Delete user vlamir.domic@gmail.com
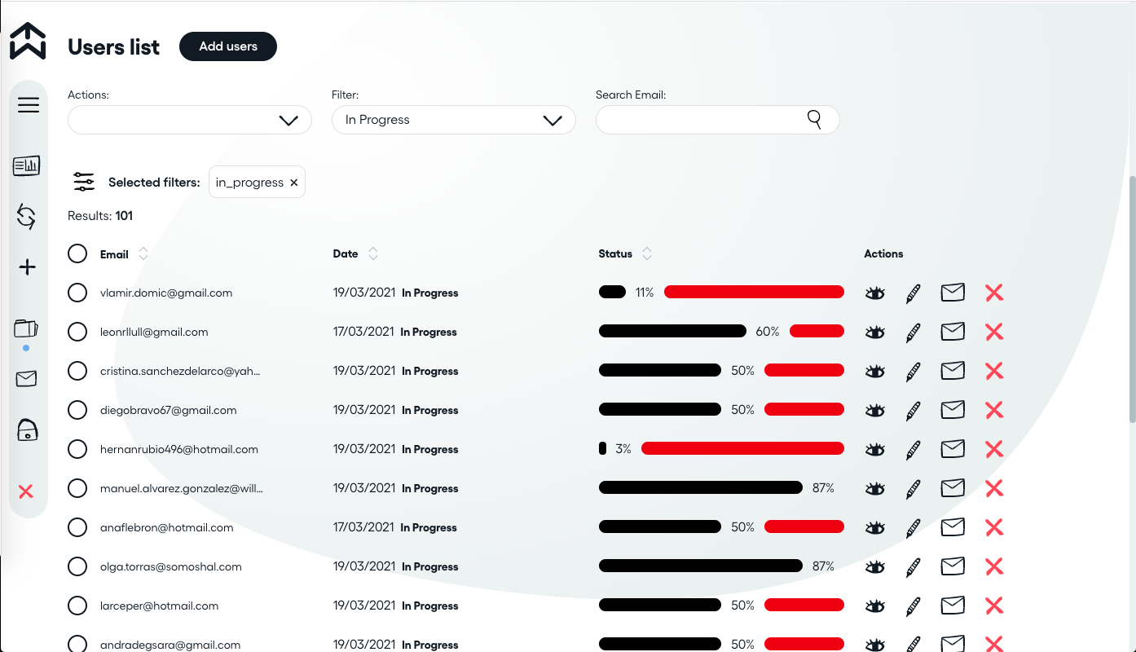1136x652 pixels. tap(994, 293)
